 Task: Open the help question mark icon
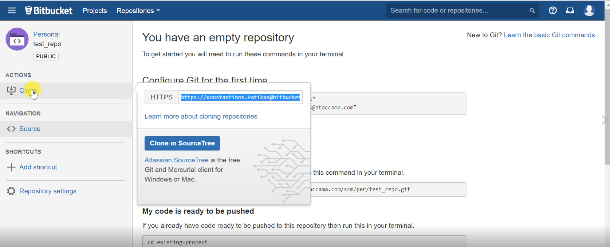(x=552, y=11)
